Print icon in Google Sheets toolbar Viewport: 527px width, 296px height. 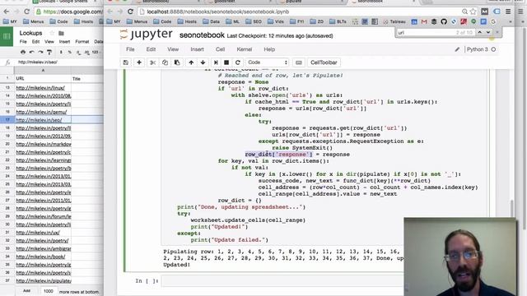(x=23, y=53)
